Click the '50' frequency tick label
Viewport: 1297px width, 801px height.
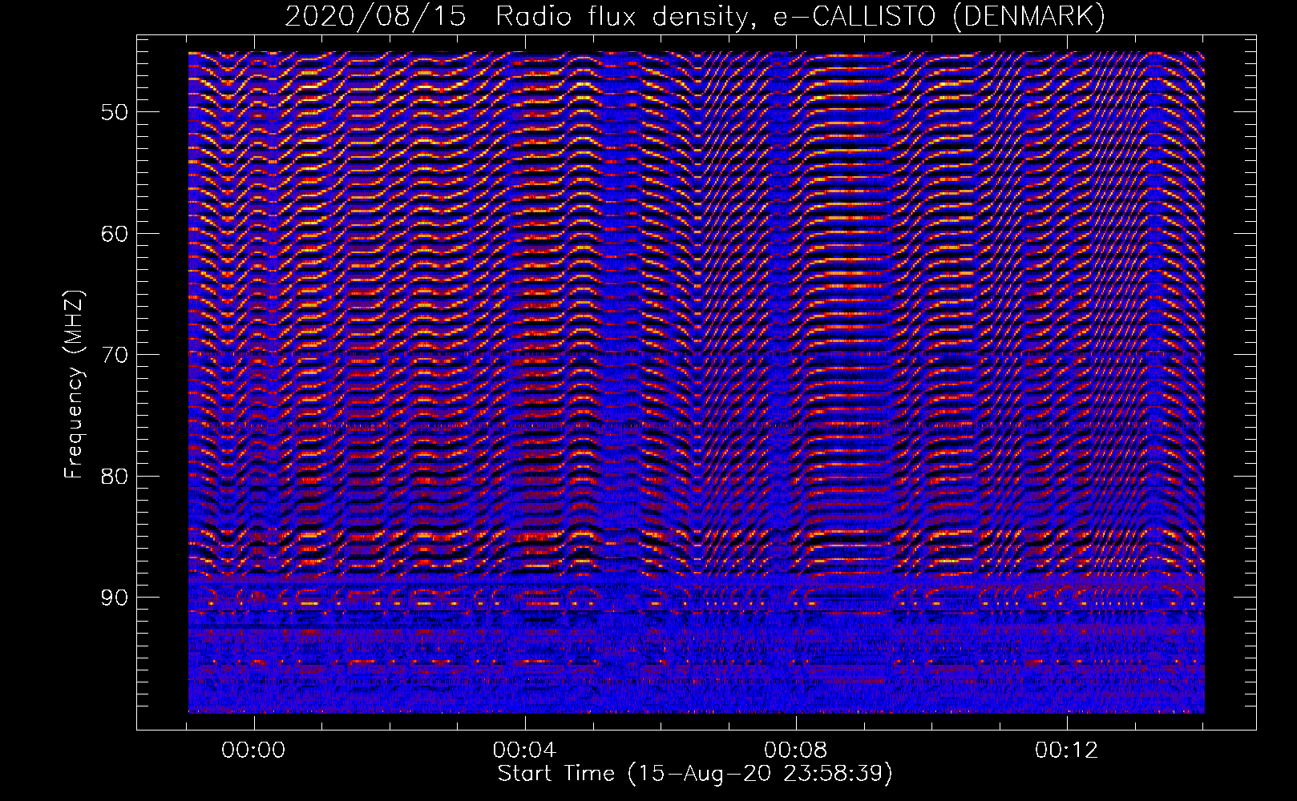(x=115, y=111)
